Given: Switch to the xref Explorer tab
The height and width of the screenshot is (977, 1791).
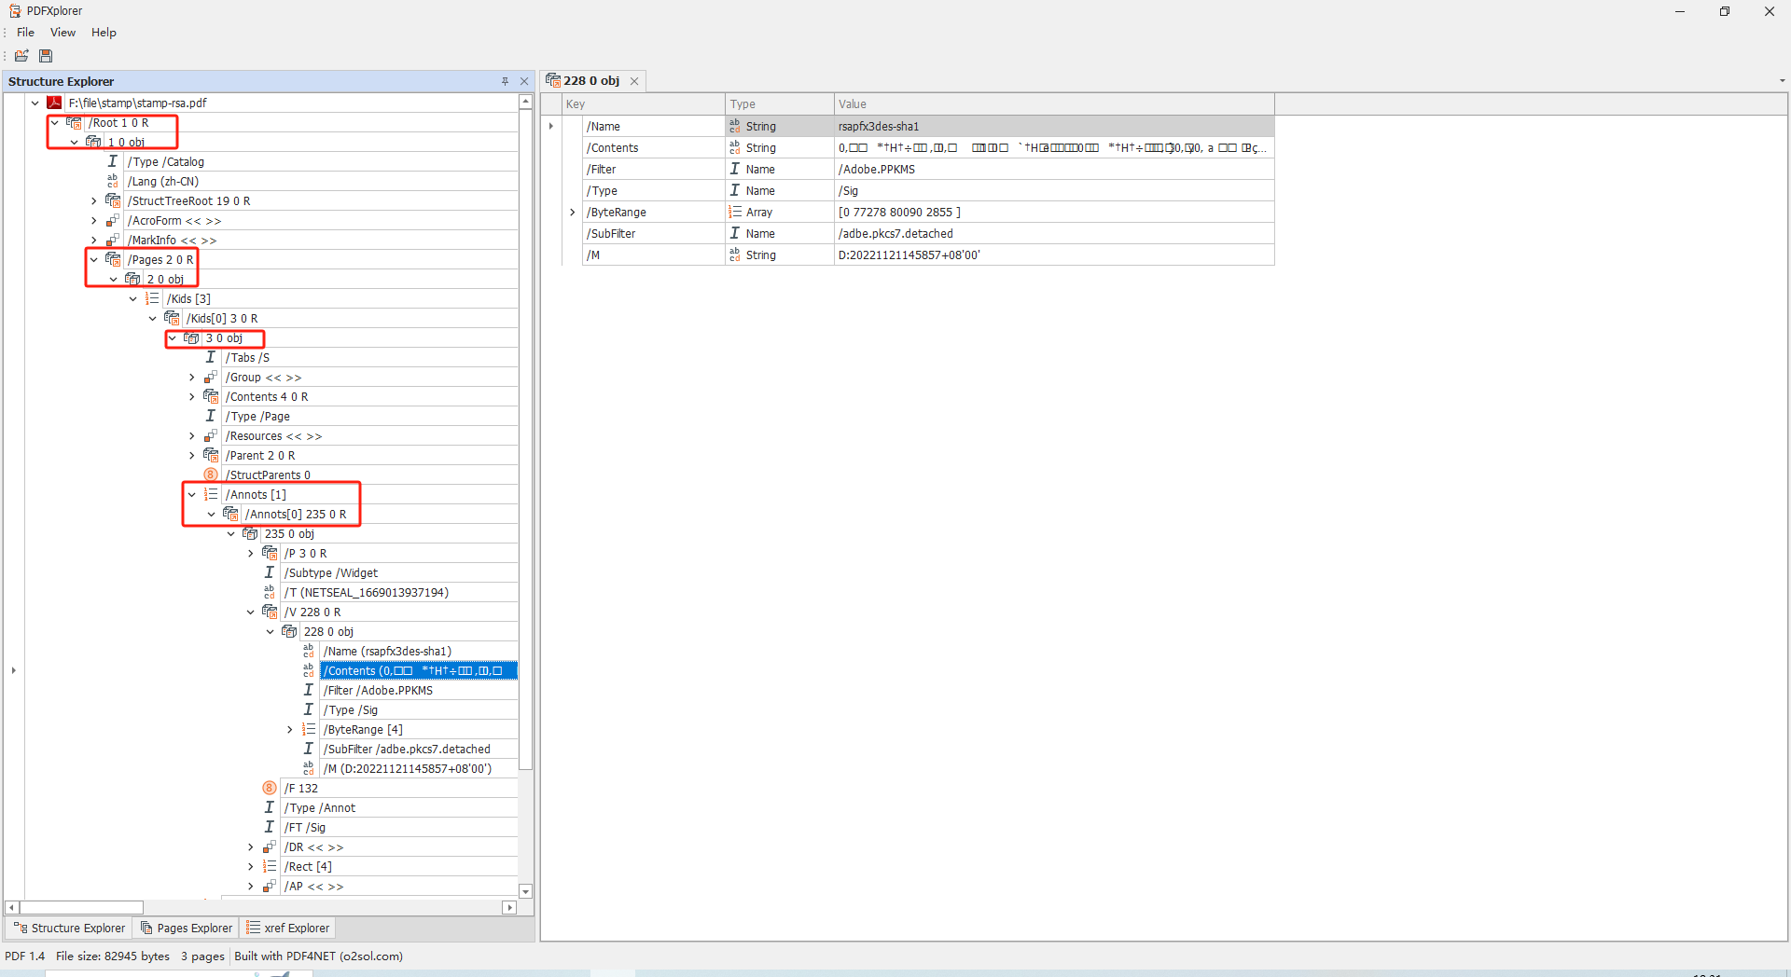Looking at the screenshot, I should click(x=287, y=928).
